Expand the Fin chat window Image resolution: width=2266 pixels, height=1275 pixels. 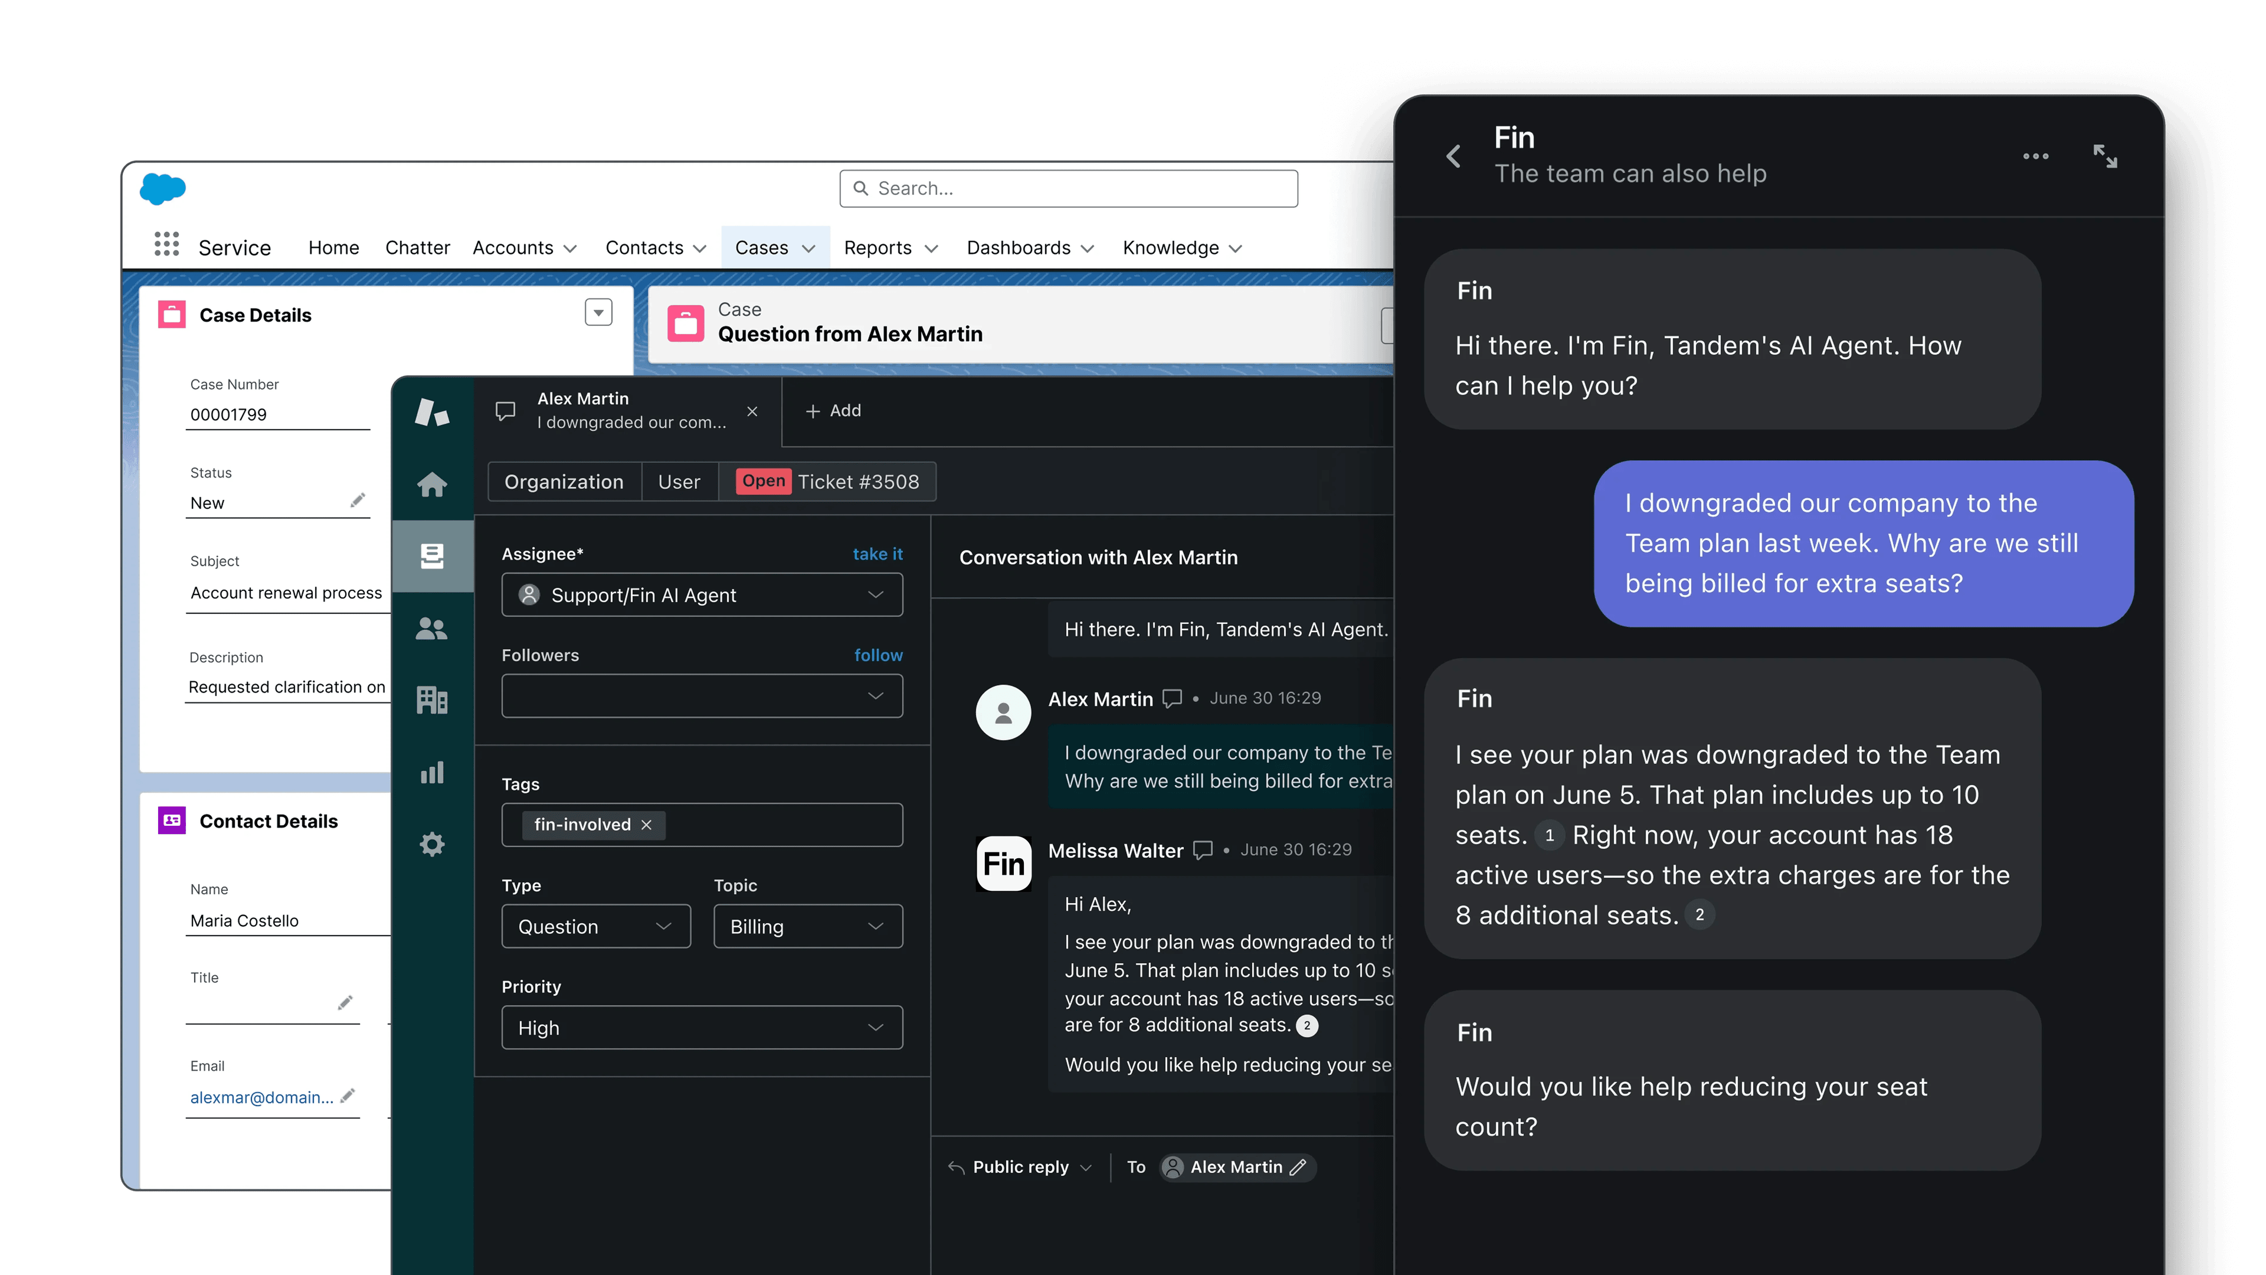2105,156
